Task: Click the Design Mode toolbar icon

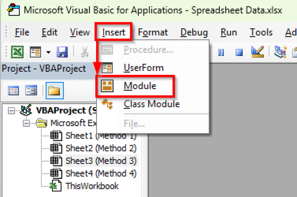Action: click(257, 51)
